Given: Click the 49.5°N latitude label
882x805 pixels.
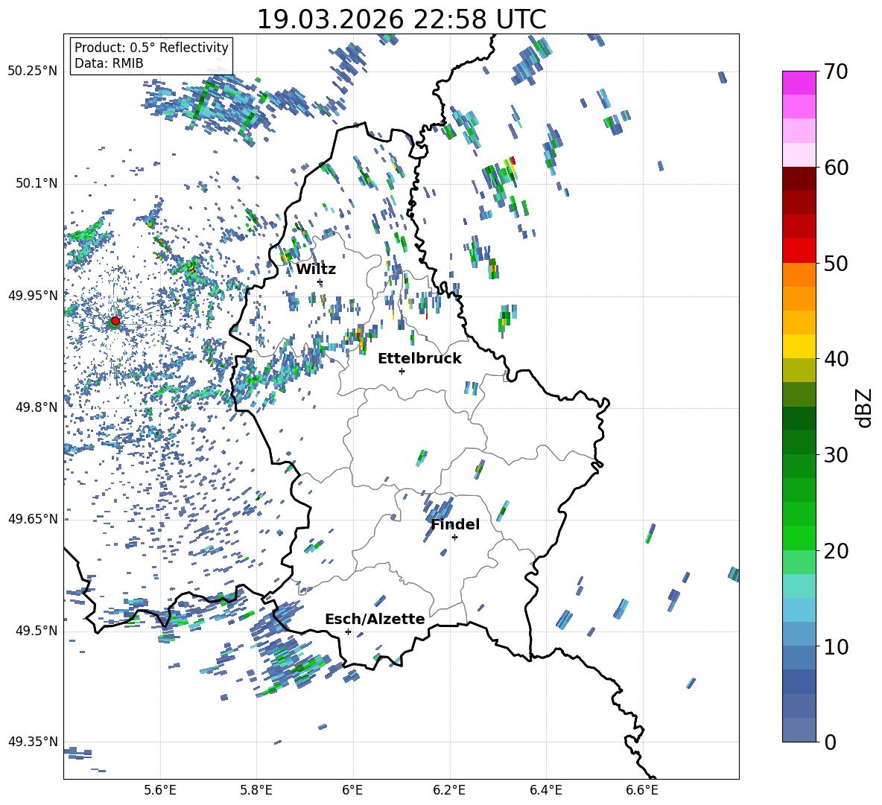Looking at the screenshot, I should point(37,630).
